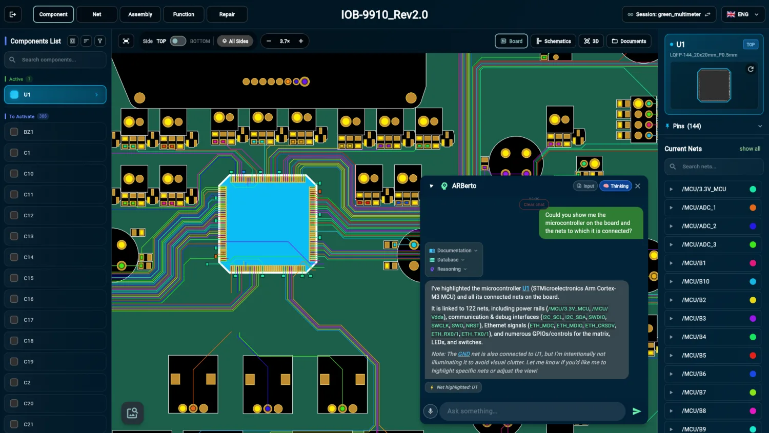Expand the active U1 component row arrow
Image resolution: width=769 pixels, height=433 pixels.
96,95
